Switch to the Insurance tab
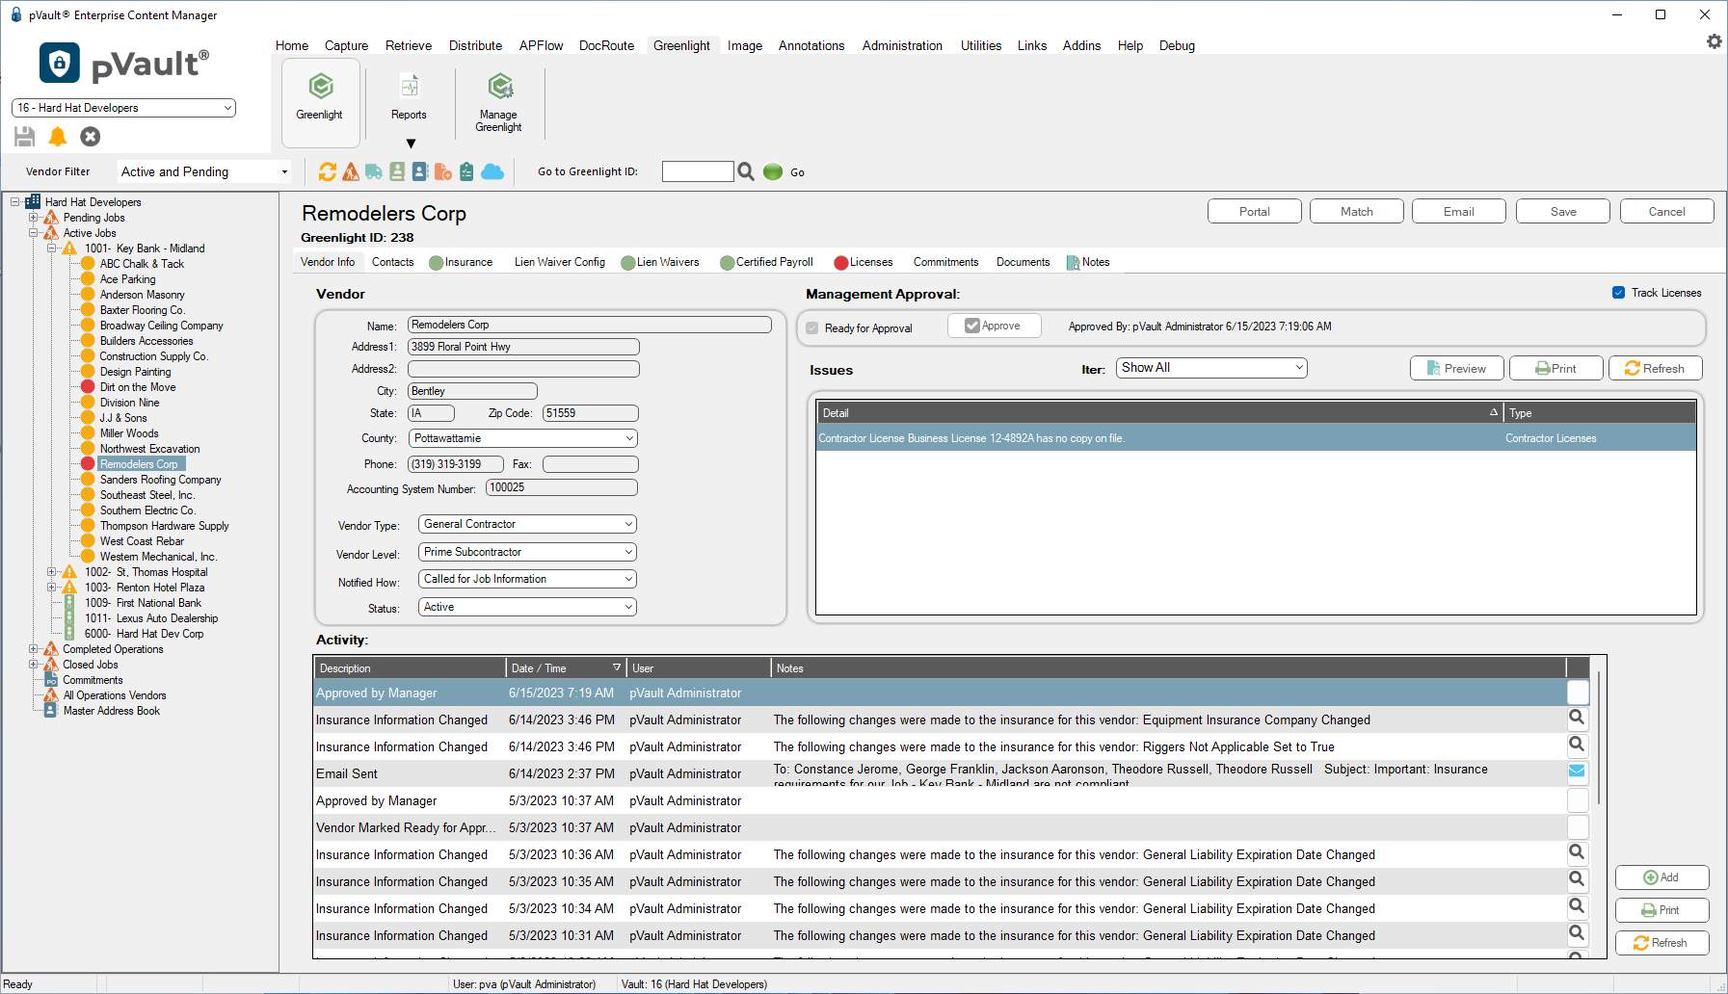 click(461, 262)
